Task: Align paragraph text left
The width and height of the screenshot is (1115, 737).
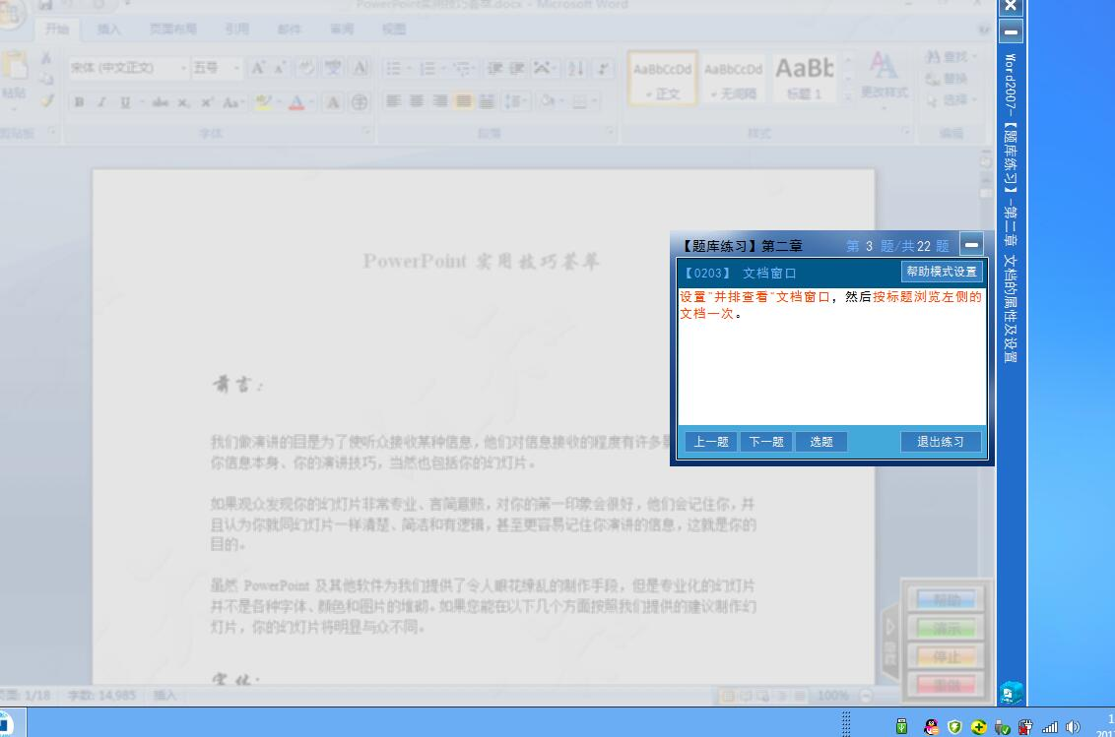Action: coord(393,101)
